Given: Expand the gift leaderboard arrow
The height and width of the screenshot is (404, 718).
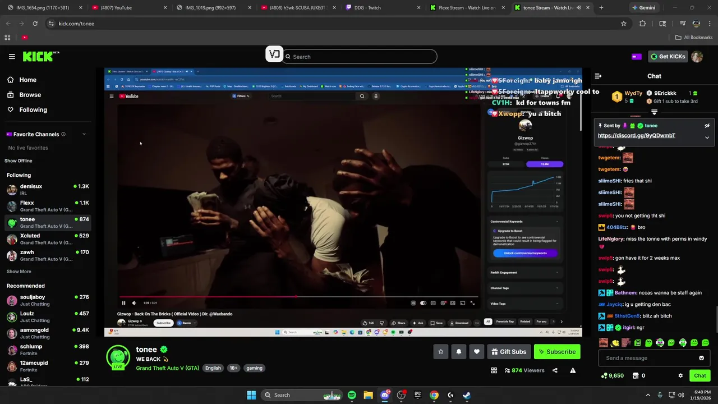Looking at the screenshot, I should point(654,112).
